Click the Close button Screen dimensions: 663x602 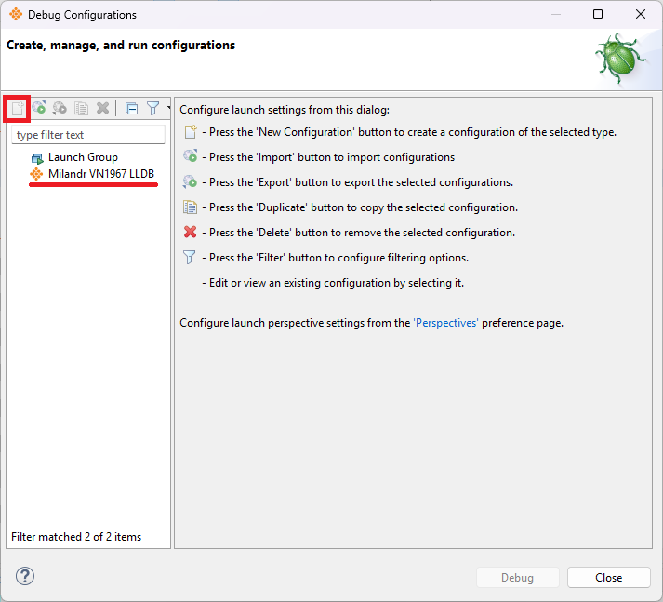608,578
